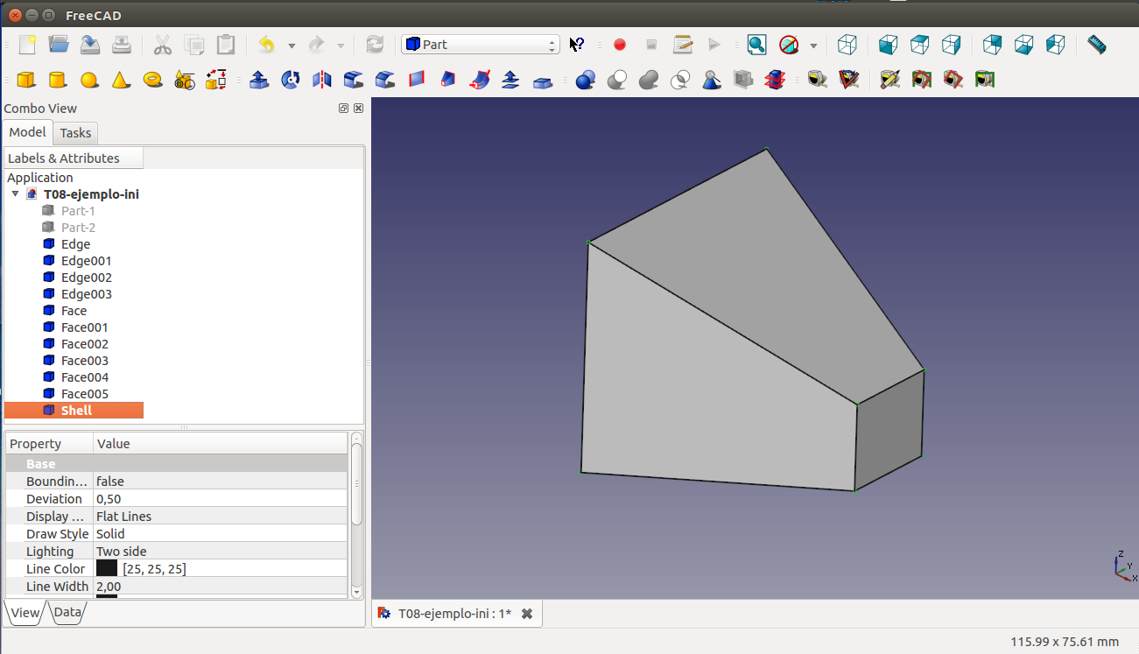Start macro recording with red button
Screen dimensions: 1139x654
coord(620,45)
